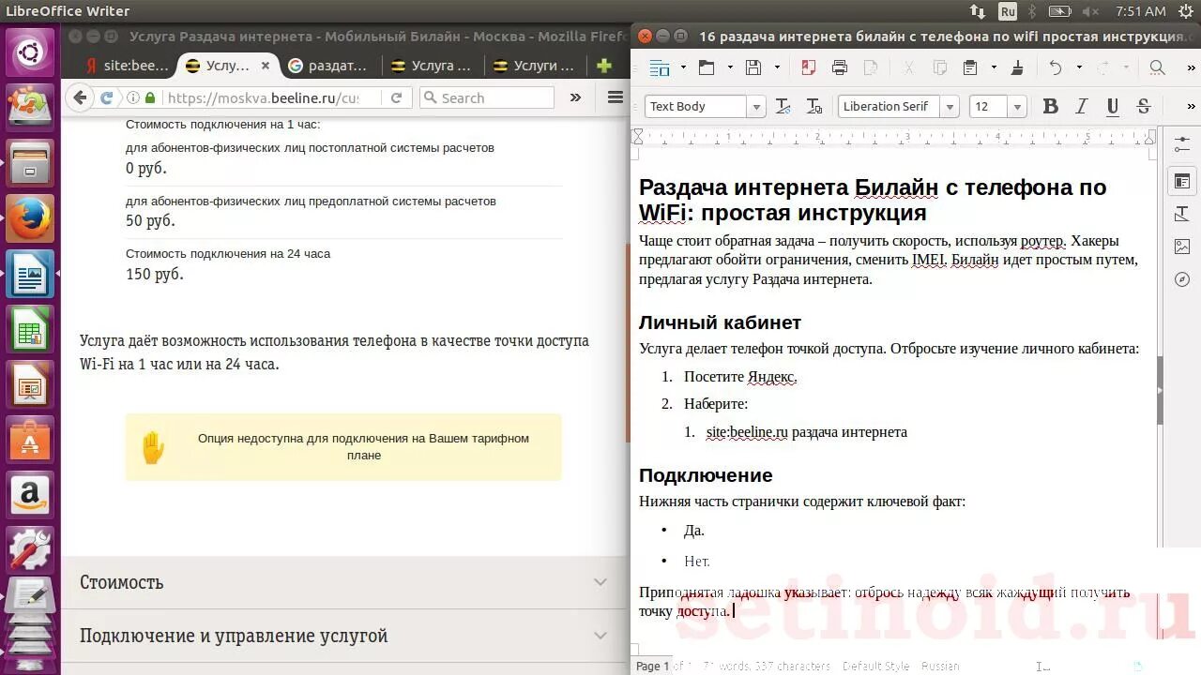Viewport: 1201px width, 675px height.
Task: Open the Firefox hamburger menu
Action: tap(616, 97)
